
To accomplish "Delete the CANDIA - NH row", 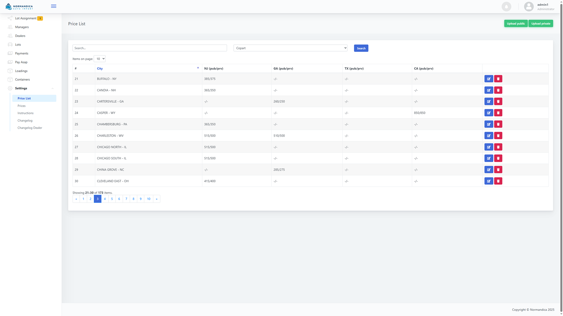I will (x=498, y=90).
